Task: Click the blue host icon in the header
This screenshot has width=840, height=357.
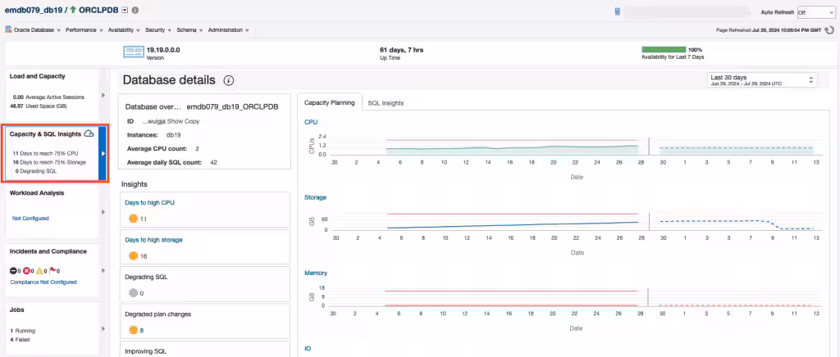Action: coord(618,11)
